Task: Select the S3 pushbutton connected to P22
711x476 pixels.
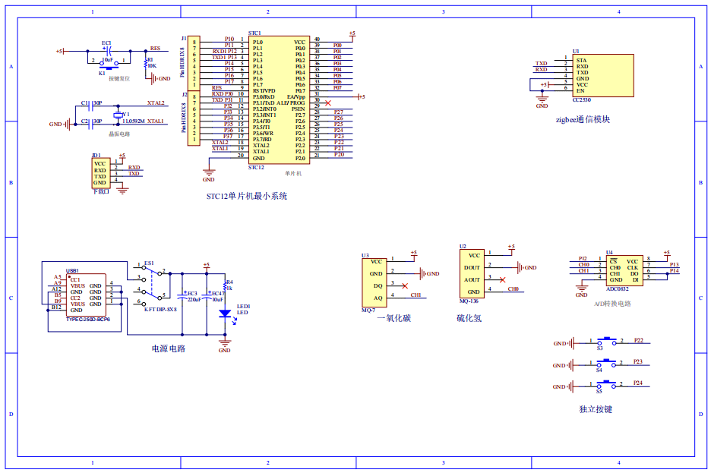Action: 606,342
